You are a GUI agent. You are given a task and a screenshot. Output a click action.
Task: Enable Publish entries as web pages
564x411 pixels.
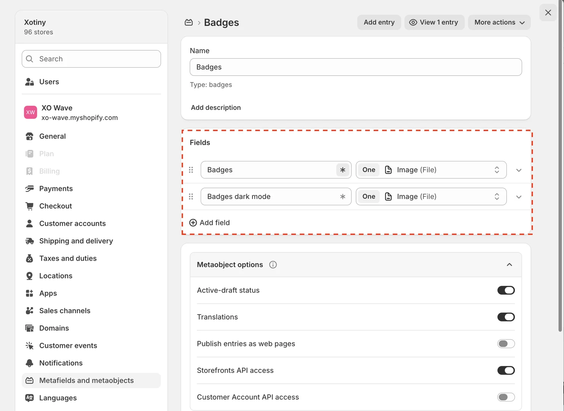tap(506, 344)
